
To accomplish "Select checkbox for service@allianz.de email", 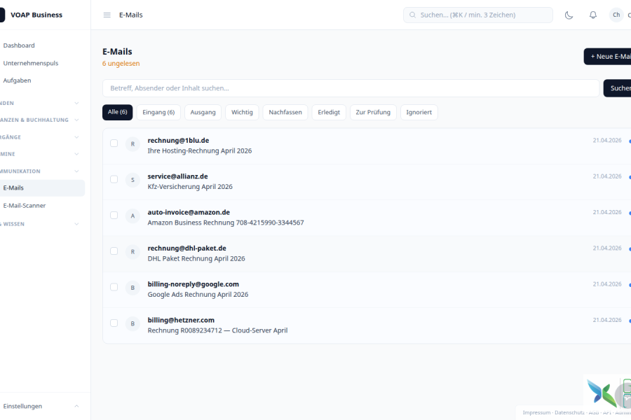I will [114, 179].
